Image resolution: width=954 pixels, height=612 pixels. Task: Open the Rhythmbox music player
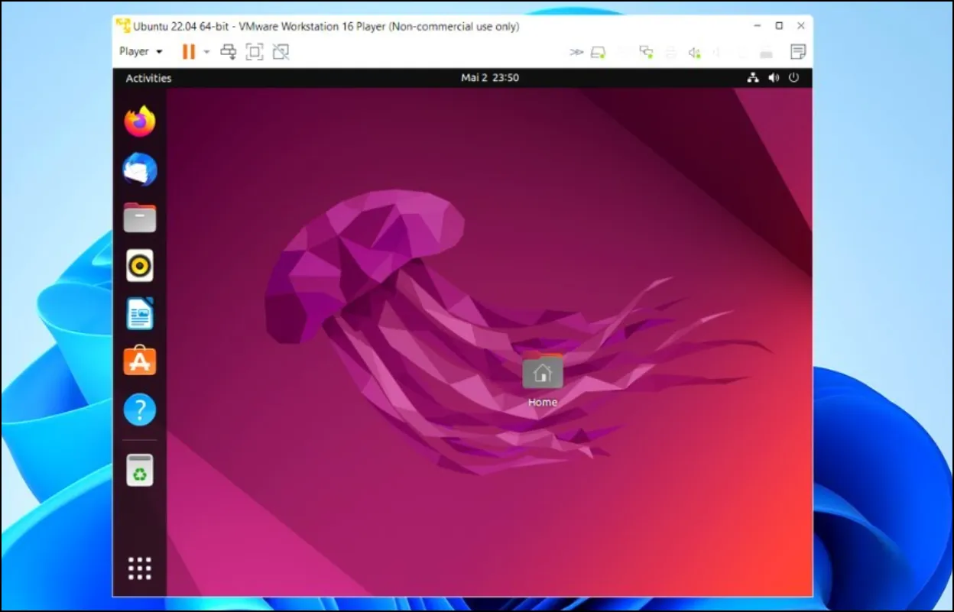(140, 266)
